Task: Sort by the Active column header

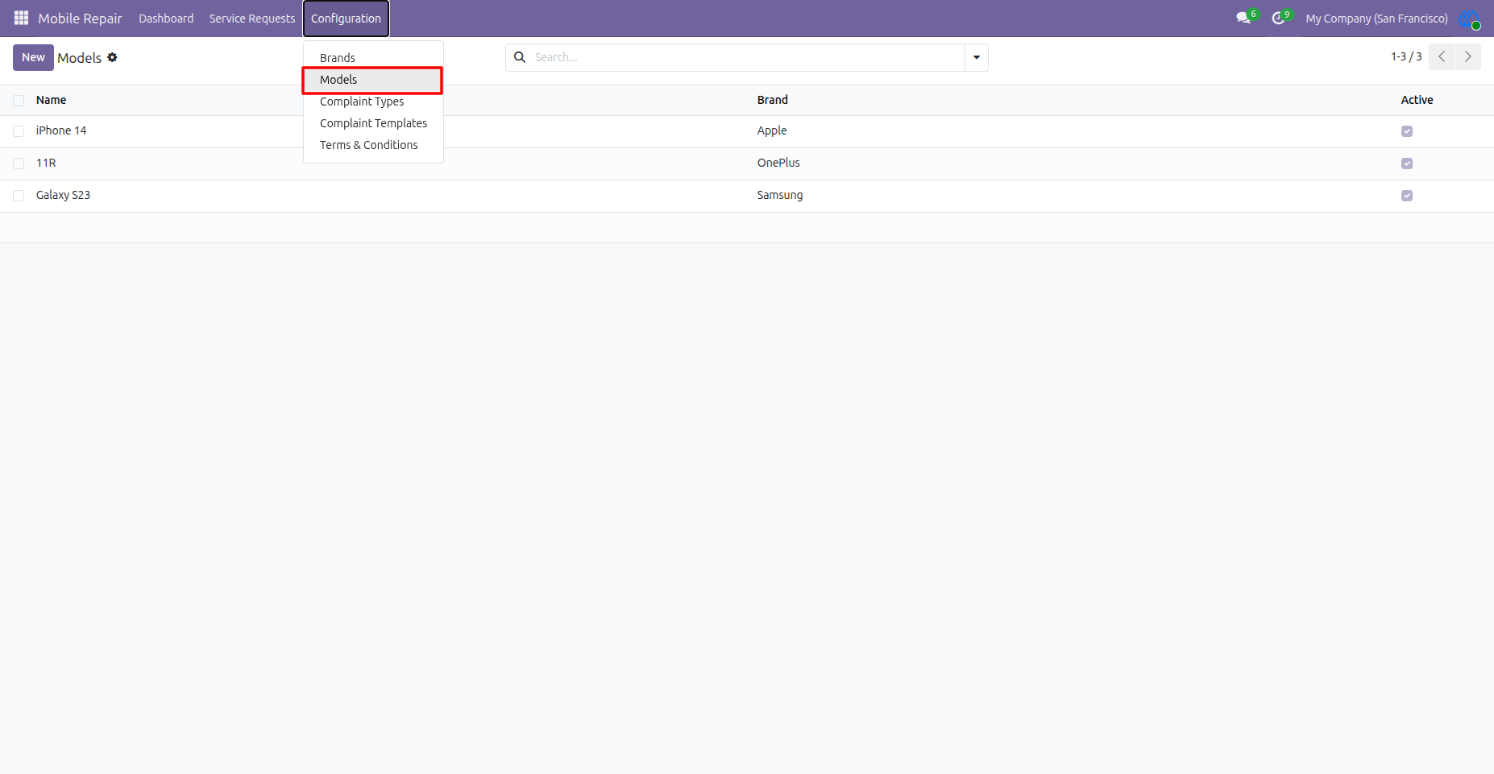Action: click(1417, 100)
